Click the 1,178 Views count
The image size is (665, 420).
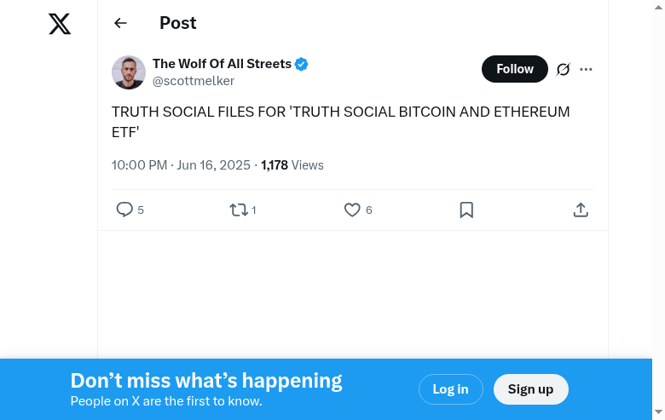292,165
